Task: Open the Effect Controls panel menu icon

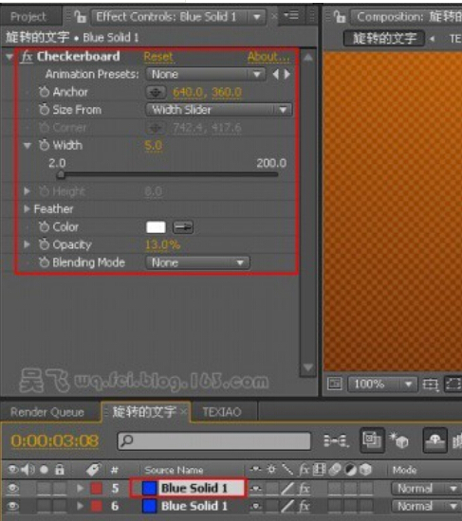Action: (x=291, y=15)
